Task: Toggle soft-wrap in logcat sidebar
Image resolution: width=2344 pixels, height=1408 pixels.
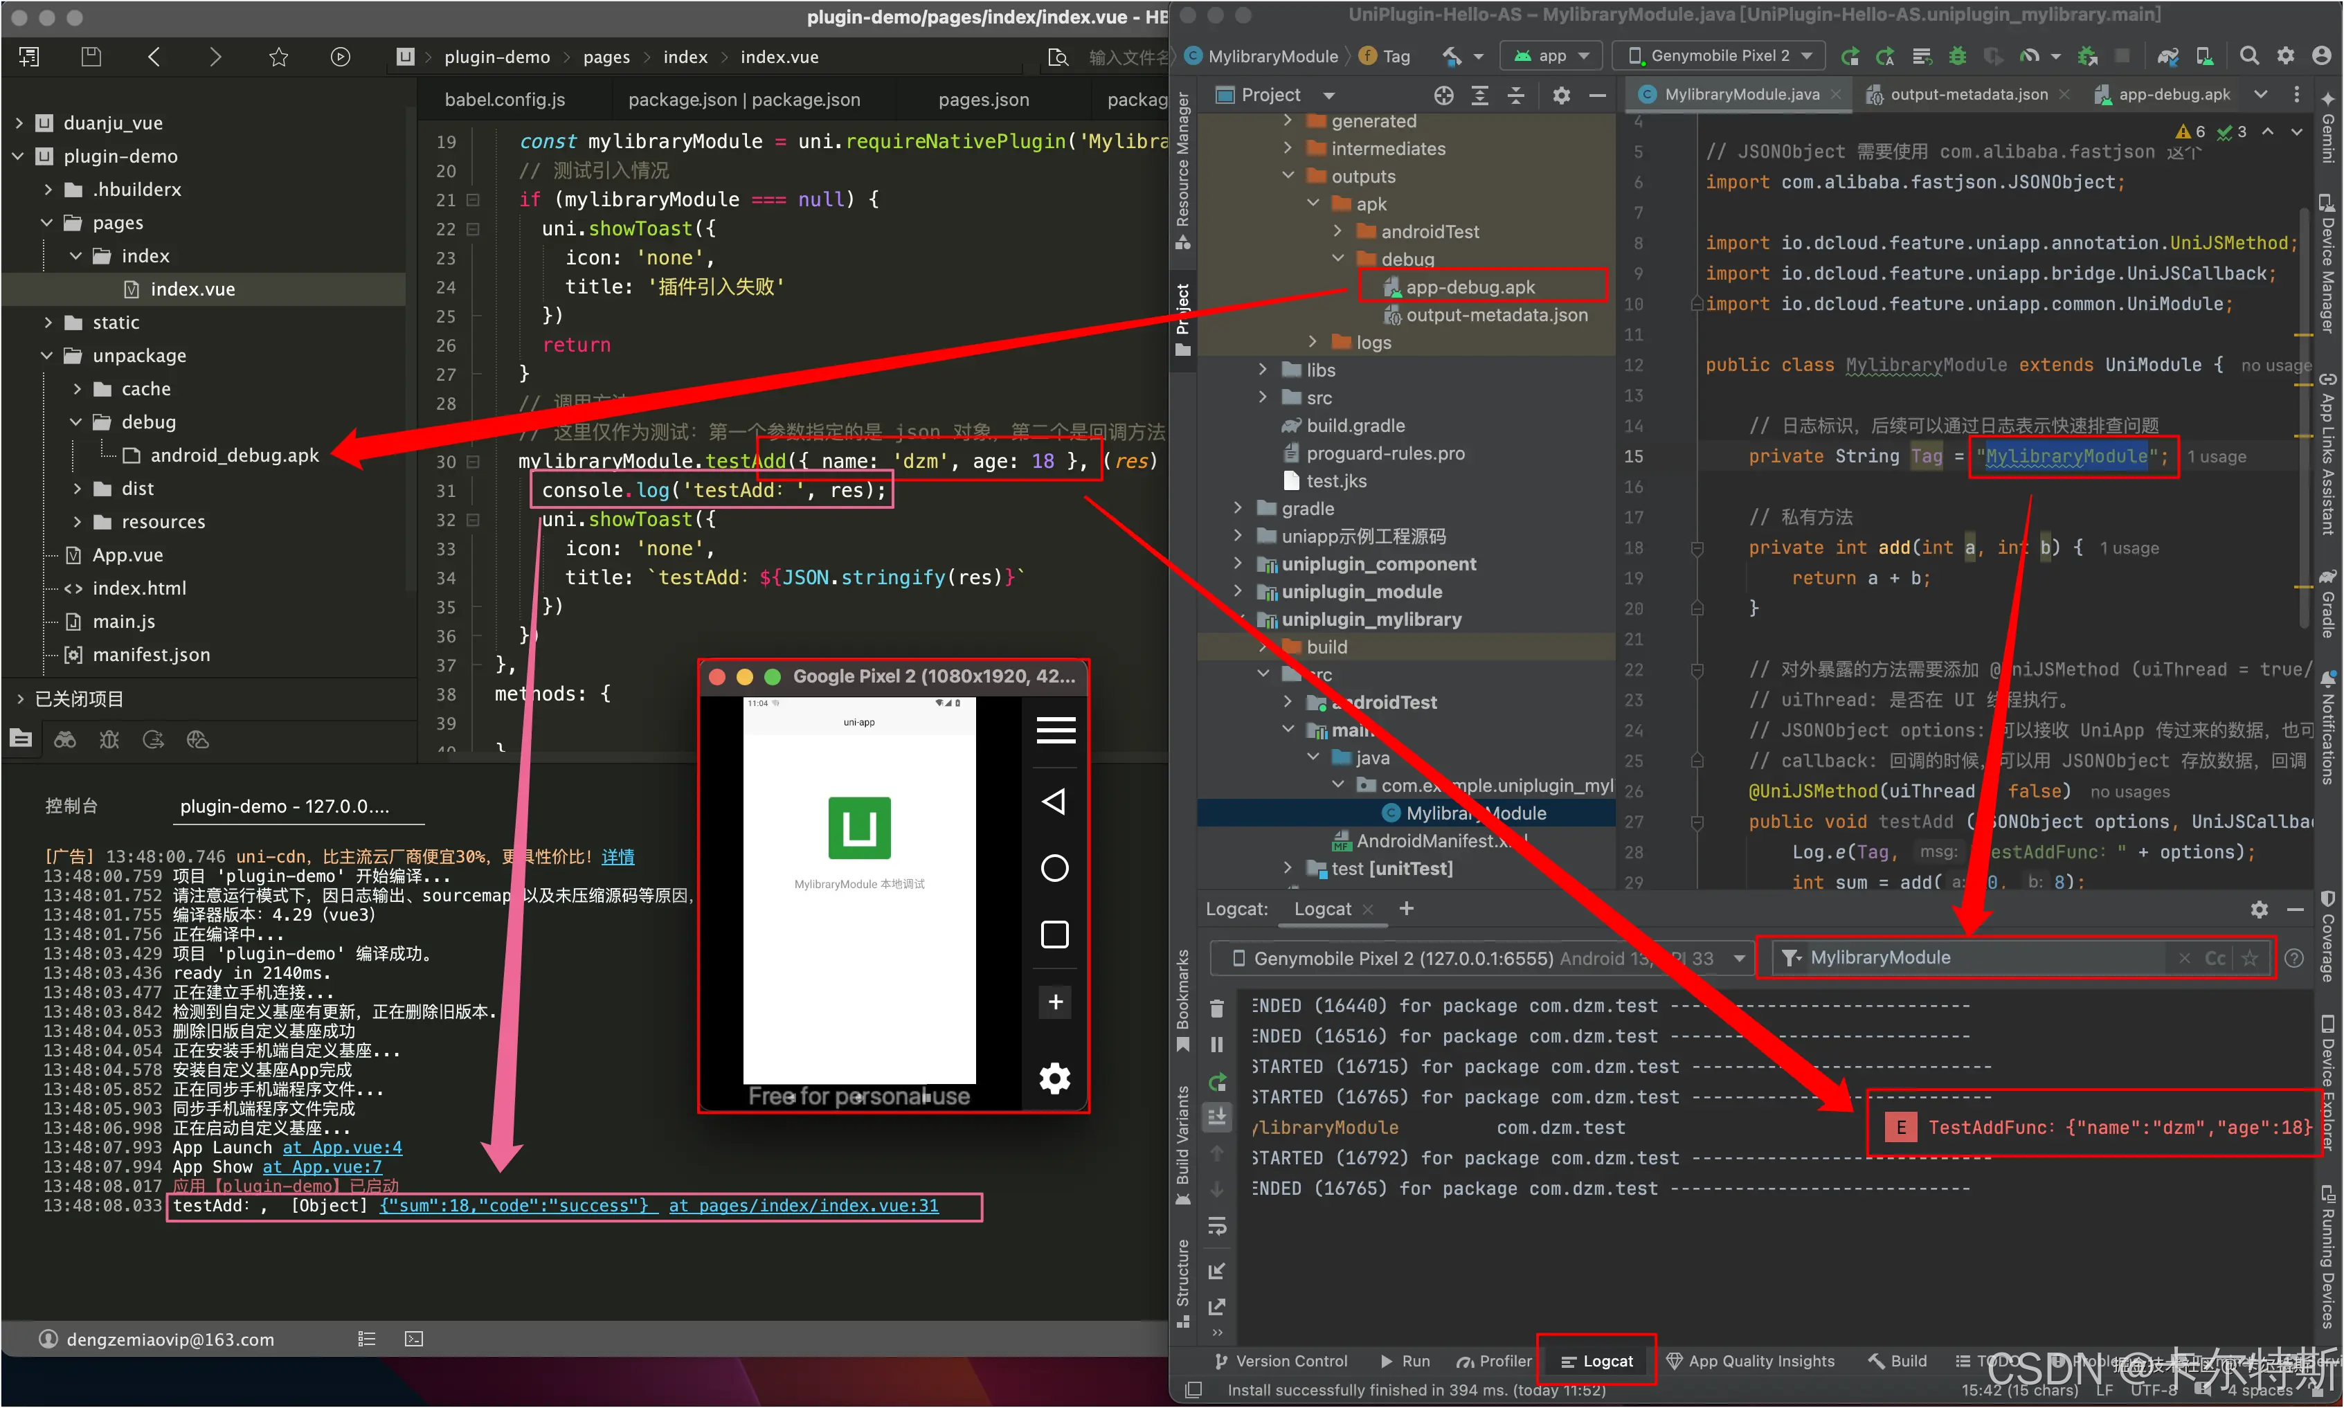Action: click(1216, 1226)
